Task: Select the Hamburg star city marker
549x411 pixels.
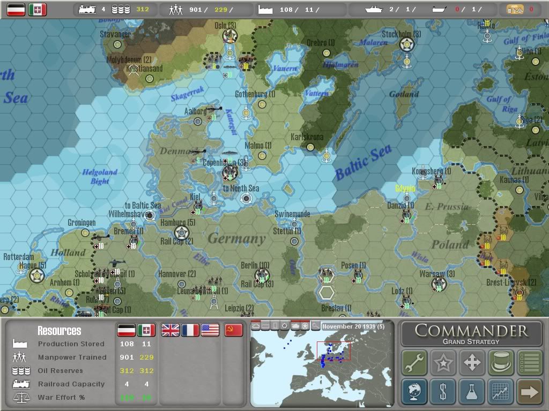Action: (x=181, y=233)
